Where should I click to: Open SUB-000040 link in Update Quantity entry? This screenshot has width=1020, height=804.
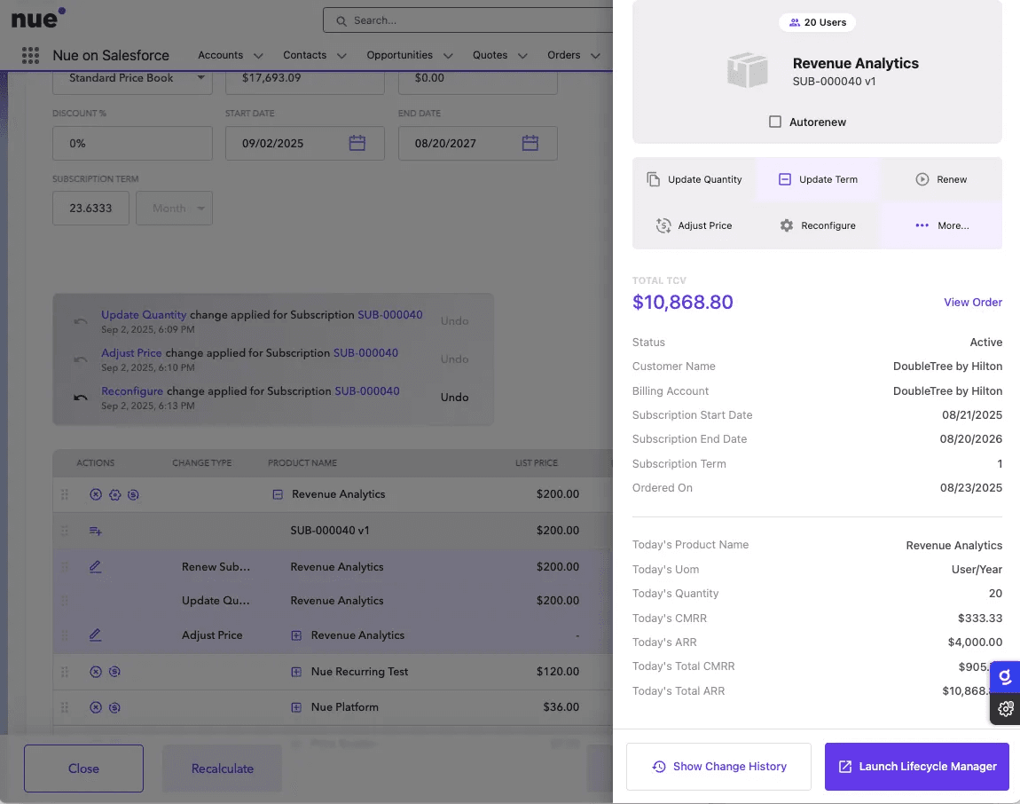(389, 315)
